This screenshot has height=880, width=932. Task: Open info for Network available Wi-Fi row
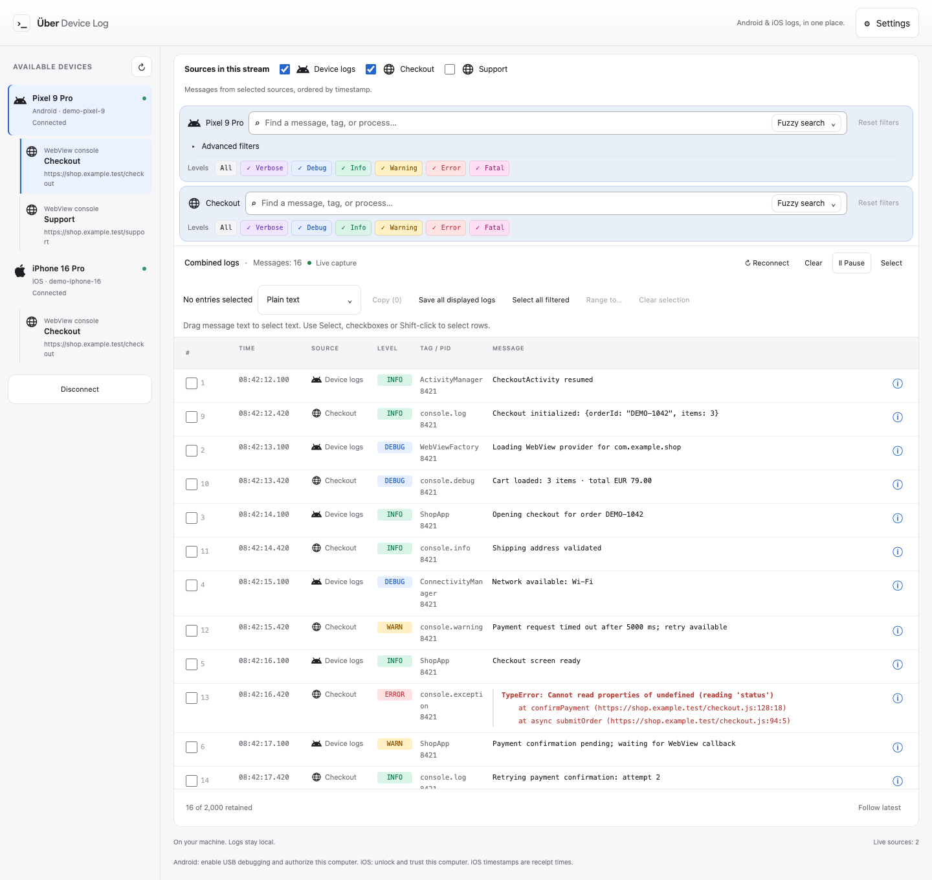pyautogui.click(x=898, y=585)
